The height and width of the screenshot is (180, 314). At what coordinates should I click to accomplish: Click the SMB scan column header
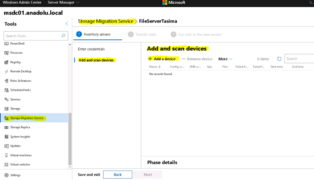pos(195,67)
